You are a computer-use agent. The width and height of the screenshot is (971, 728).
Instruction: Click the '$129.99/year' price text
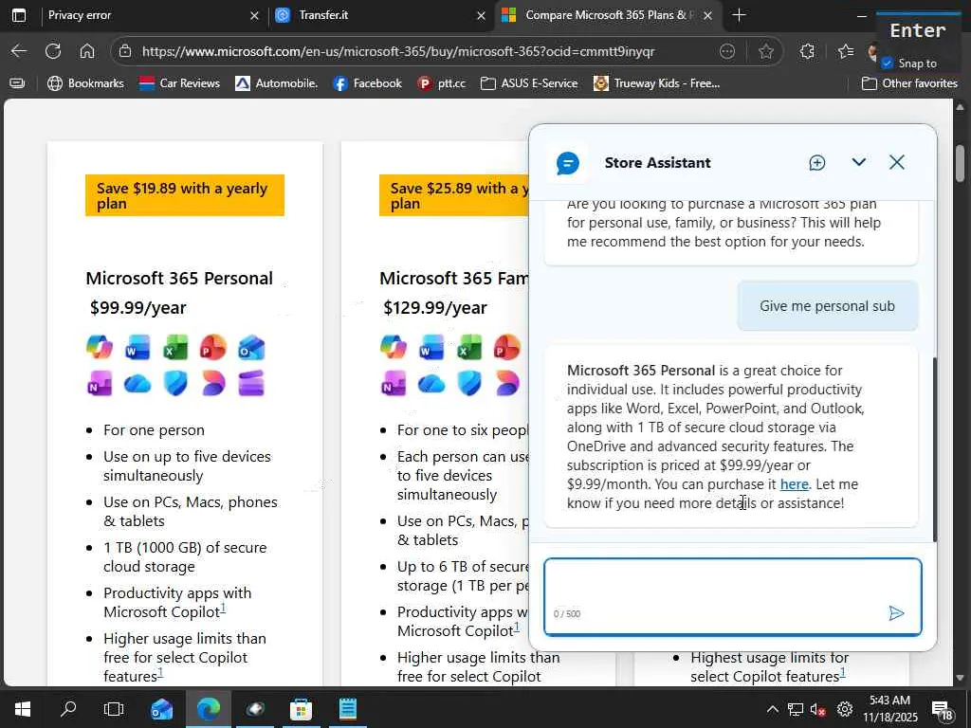434,308
